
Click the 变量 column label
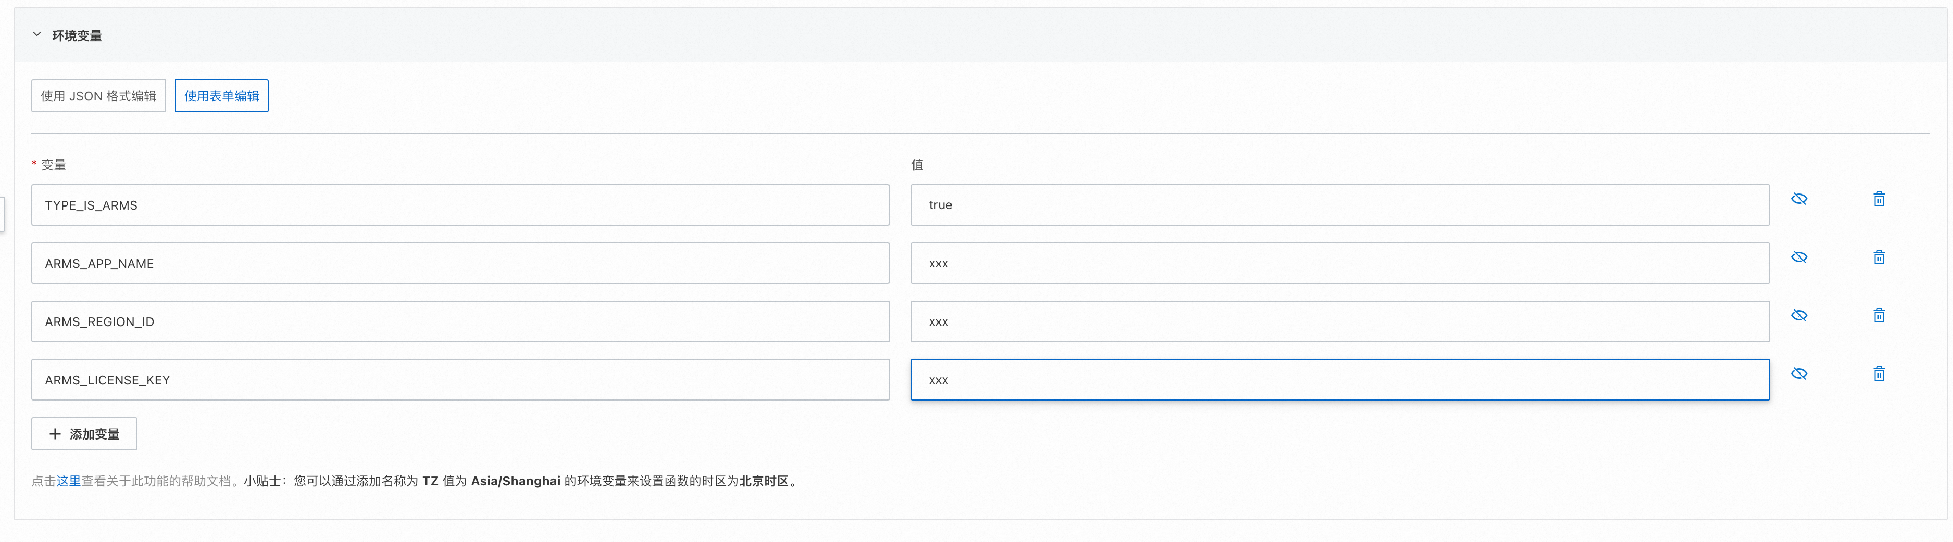coord(53,165)
